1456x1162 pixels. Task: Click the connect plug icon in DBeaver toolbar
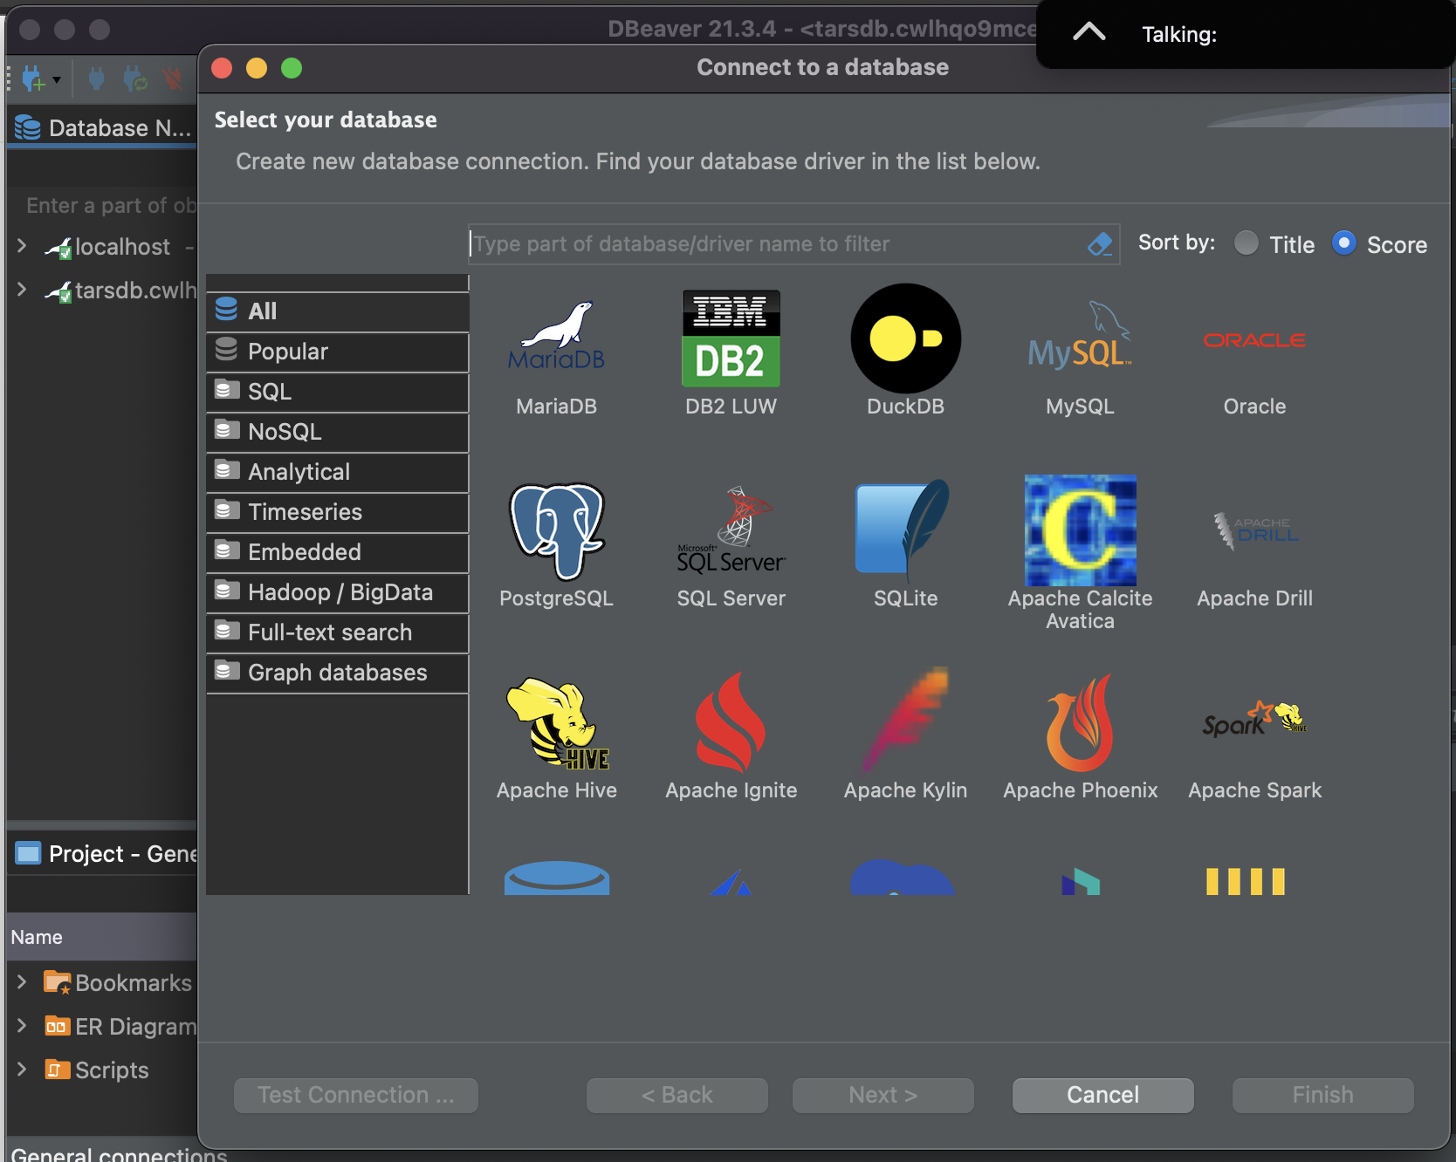point(97,79)
